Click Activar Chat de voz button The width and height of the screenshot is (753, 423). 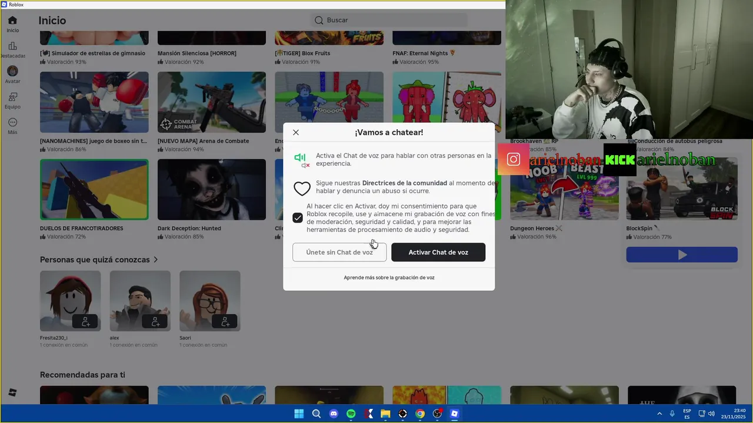coord(438,252)
